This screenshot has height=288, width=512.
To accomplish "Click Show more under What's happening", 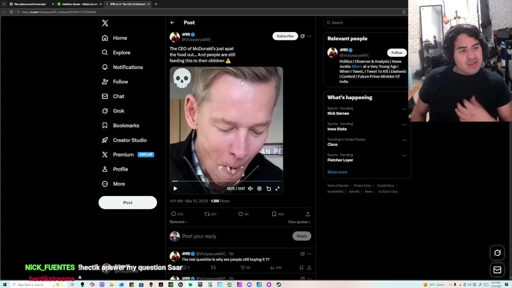I will click(337, 172).
